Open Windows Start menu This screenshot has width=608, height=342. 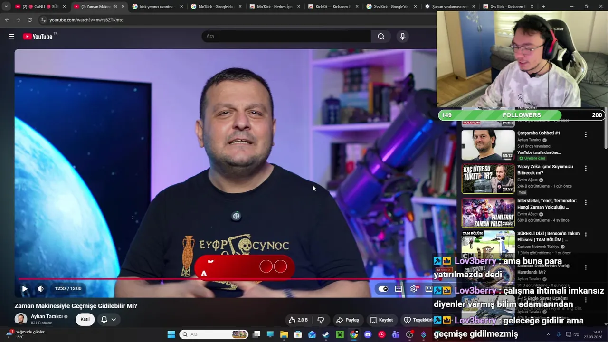[171, 334]
